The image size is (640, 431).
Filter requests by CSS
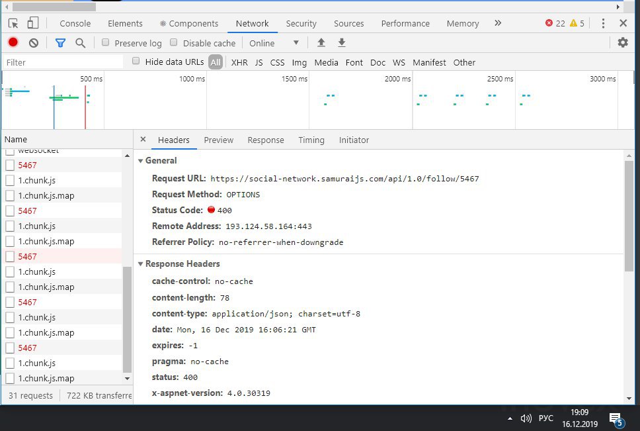(277, 62)
